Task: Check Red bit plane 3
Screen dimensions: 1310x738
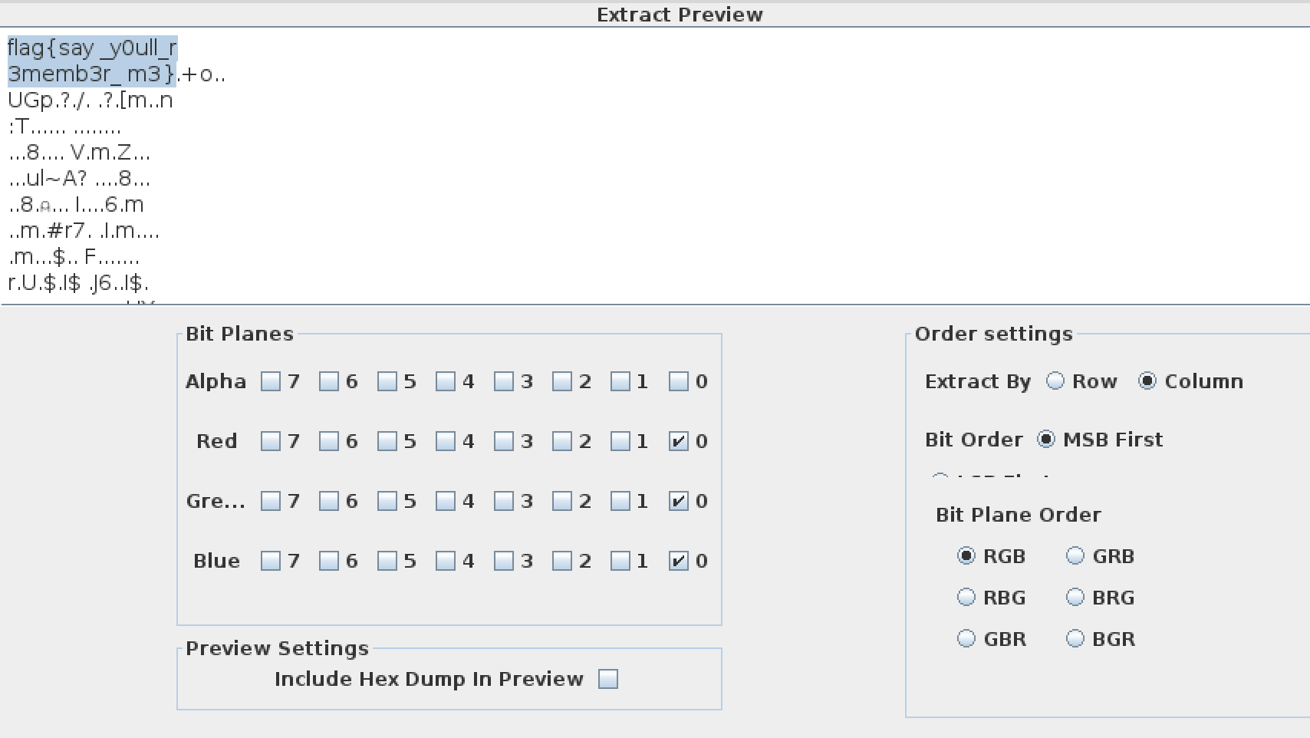Action: pyautogui.click(x=504, y=441)
